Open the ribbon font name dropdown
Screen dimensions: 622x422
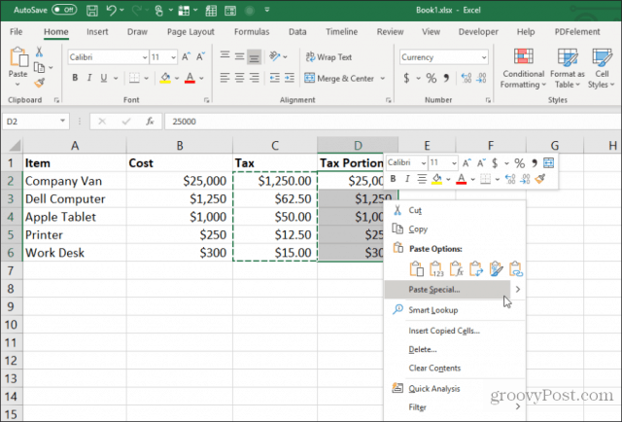(x=145, y=57)
